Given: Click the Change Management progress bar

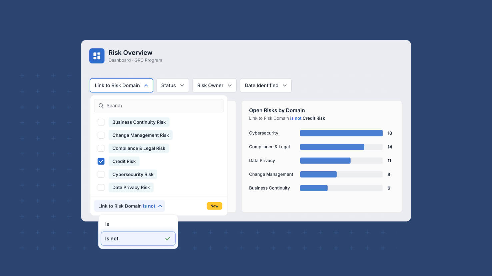Looking at the screenshot, I should 341,174.
